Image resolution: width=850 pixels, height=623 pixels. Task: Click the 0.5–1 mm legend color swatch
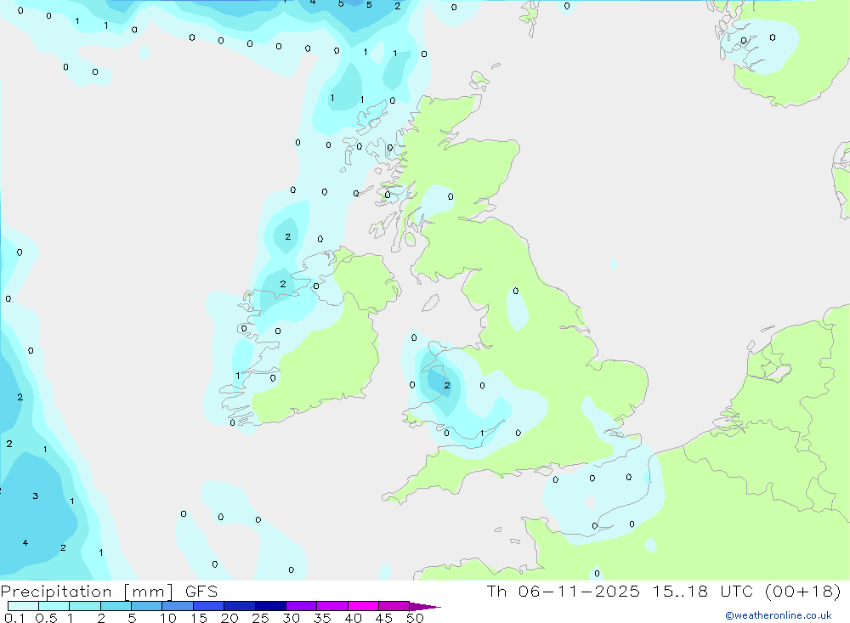54,606
